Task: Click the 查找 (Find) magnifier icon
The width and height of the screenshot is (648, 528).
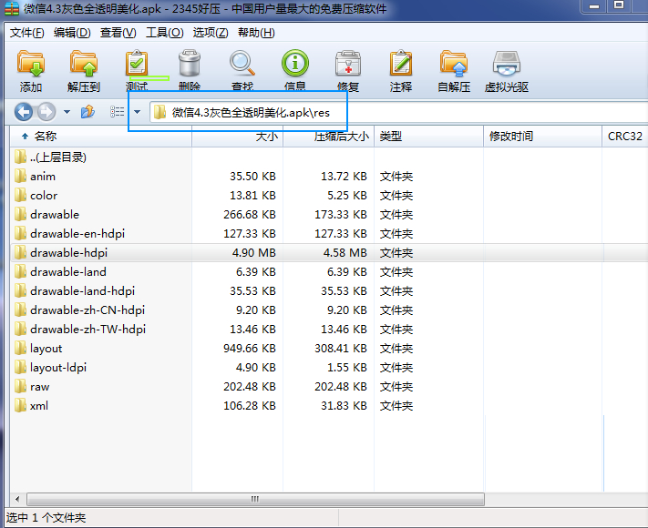Action: (242, 63)
